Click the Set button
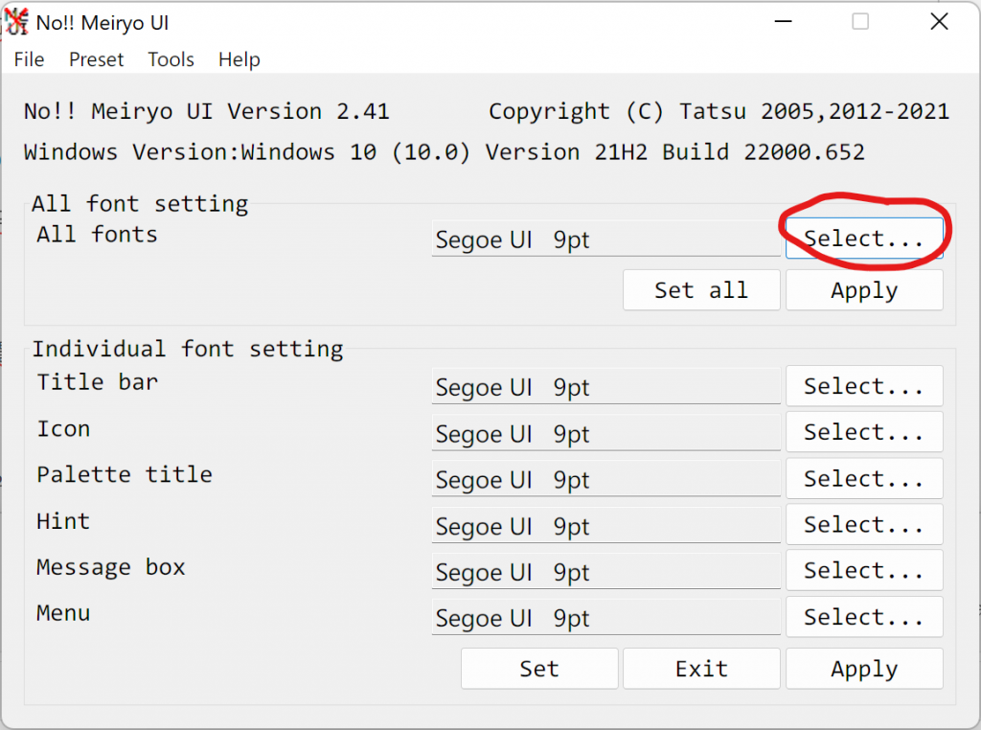The image size is (981, 730). [x=539, y=669]
